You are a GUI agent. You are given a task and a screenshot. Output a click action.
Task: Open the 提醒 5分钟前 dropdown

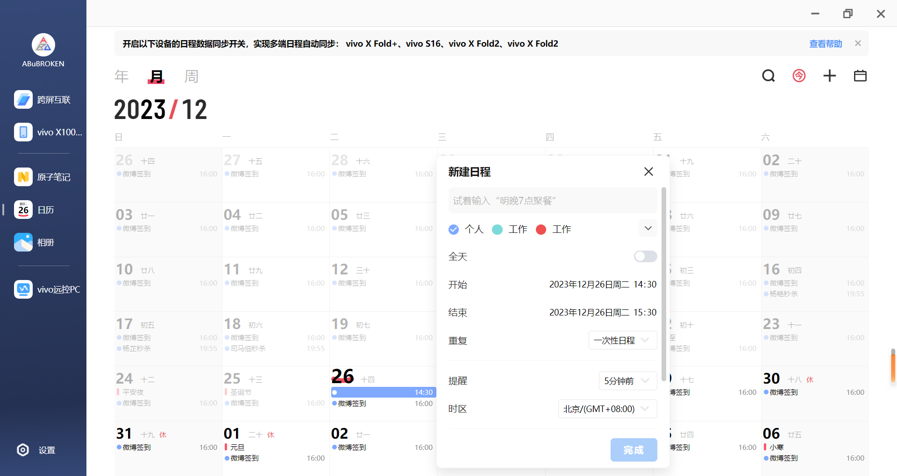(x=628, y=381)
